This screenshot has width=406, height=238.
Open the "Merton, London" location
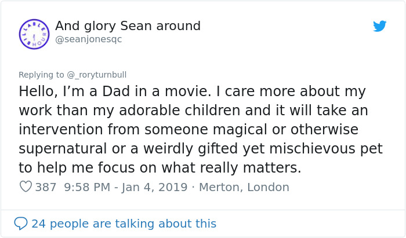coord(244,187)
